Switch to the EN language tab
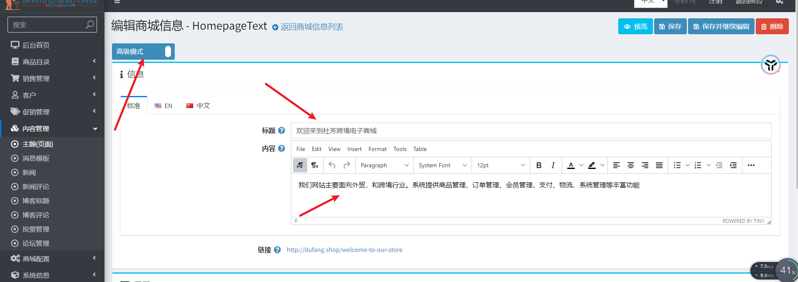This screenshot has width=798, height=282. pos(163,106)
